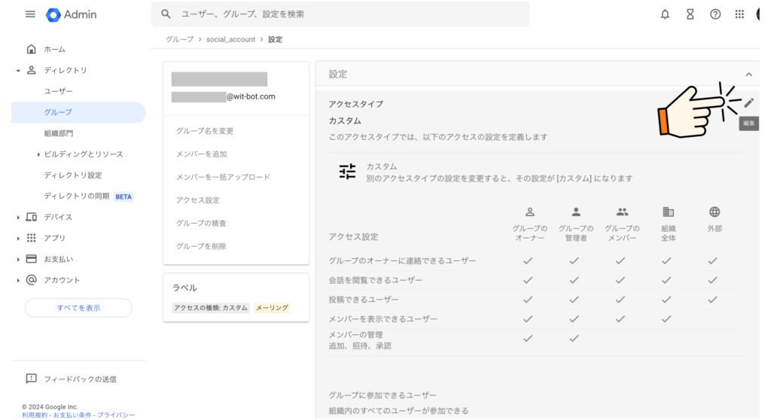Click the すべてを表示 button
771x420 pixels.
(x=78, y=308)
